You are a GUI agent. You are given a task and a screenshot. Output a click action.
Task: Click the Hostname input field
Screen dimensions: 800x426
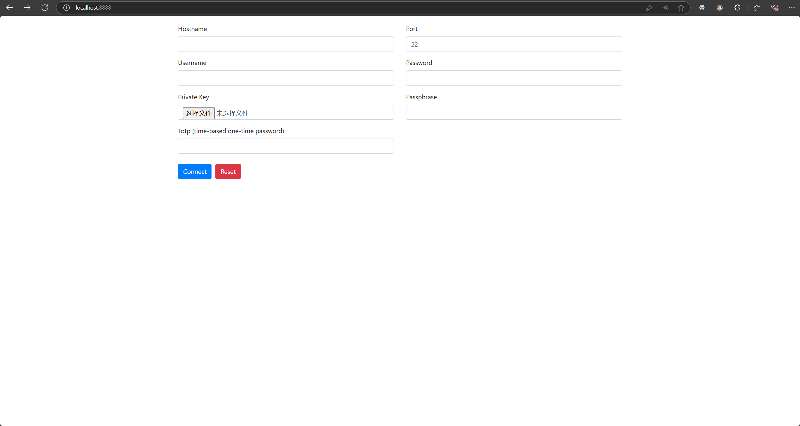(x=285, y=44)
